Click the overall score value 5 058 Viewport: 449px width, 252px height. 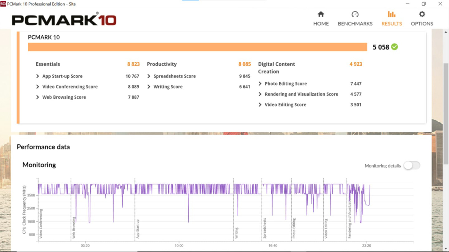coord(381,47)
